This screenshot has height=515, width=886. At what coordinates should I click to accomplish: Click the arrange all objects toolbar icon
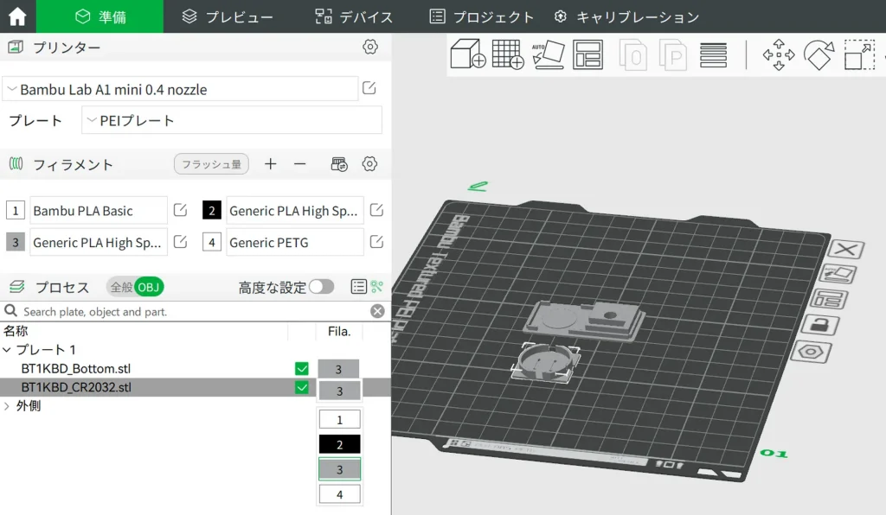587,54
